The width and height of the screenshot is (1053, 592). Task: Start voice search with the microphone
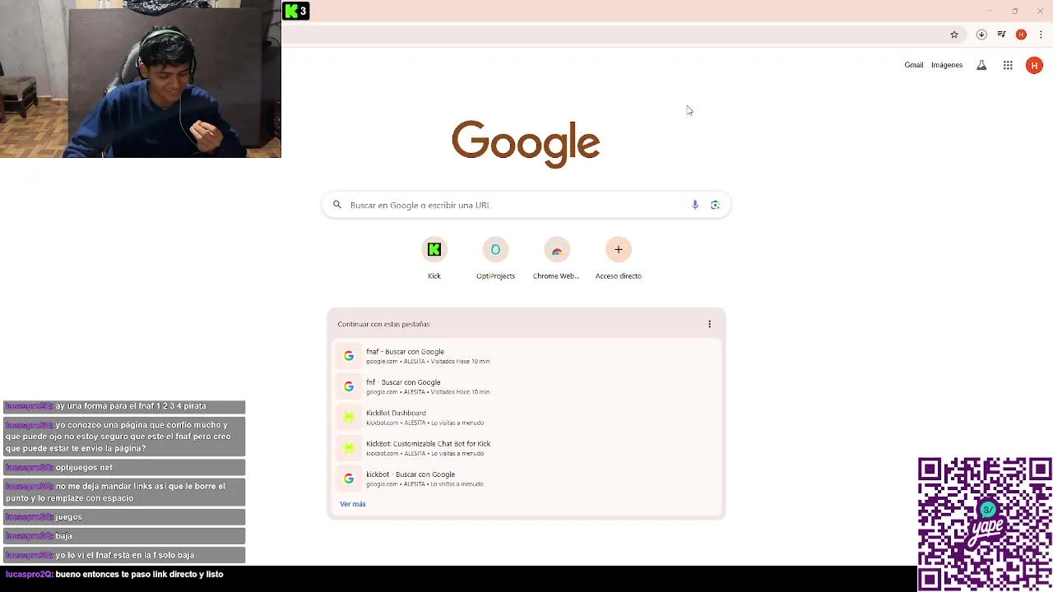(x=695, y=205)
